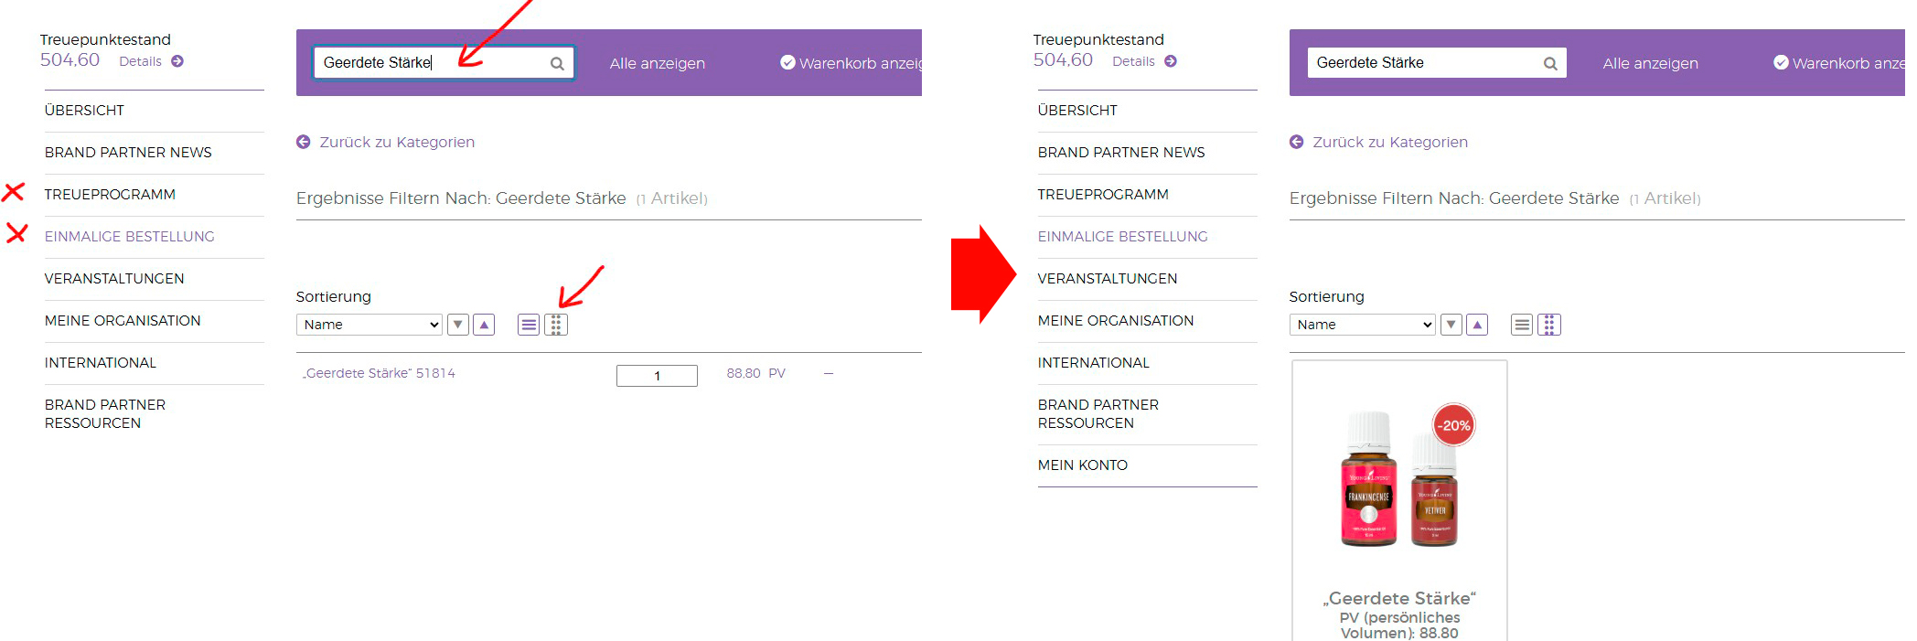Click the back arrow icon beside left 'Zurück zu Kategorien'

(x=304, y=142)
